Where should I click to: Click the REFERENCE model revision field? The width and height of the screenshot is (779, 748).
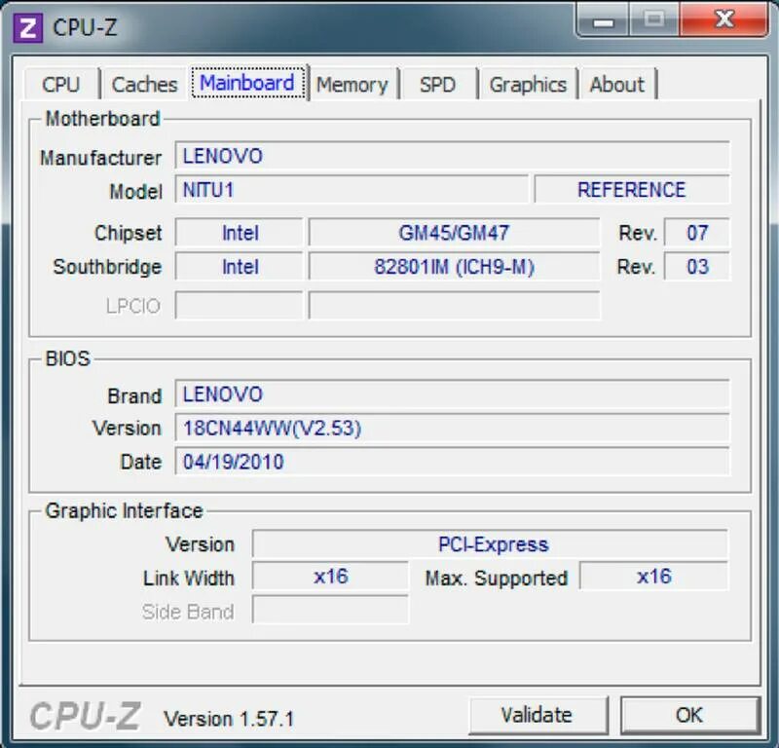(x=632, y=190)
